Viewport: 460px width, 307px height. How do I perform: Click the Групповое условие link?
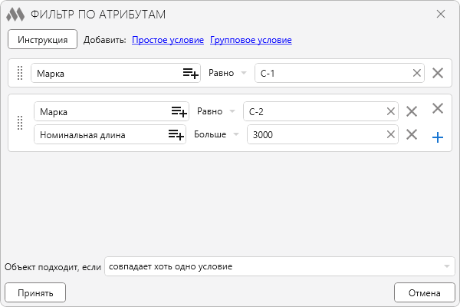pos(251,39)
